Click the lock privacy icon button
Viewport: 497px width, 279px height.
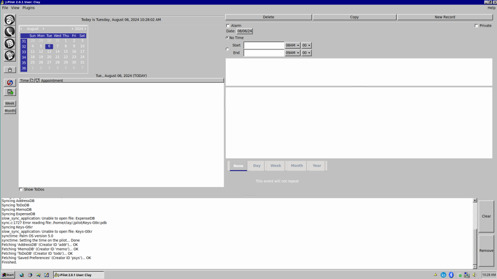[x=10, y=70]
